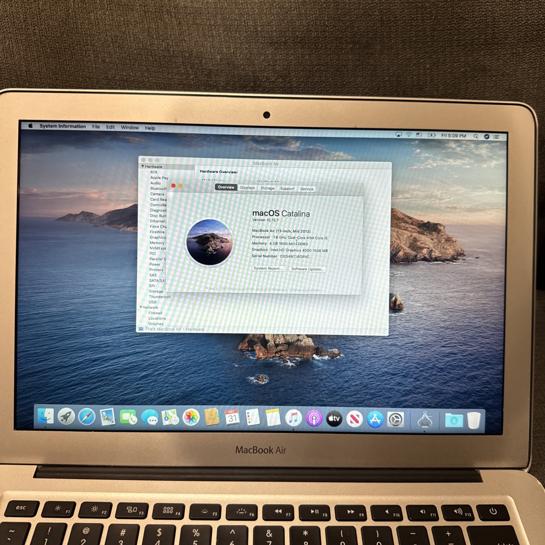
Task: Select Camera in the sidebar
Action: click(157, 194)
